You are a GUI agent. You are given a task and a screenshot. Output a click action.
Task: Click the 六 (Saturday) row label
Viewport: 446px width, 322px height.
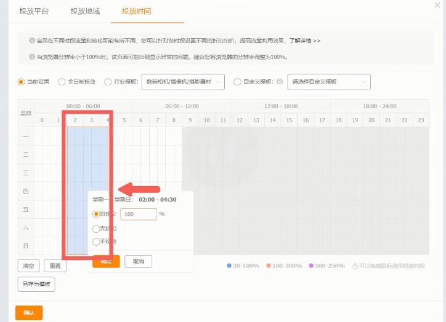coord(26,227)
